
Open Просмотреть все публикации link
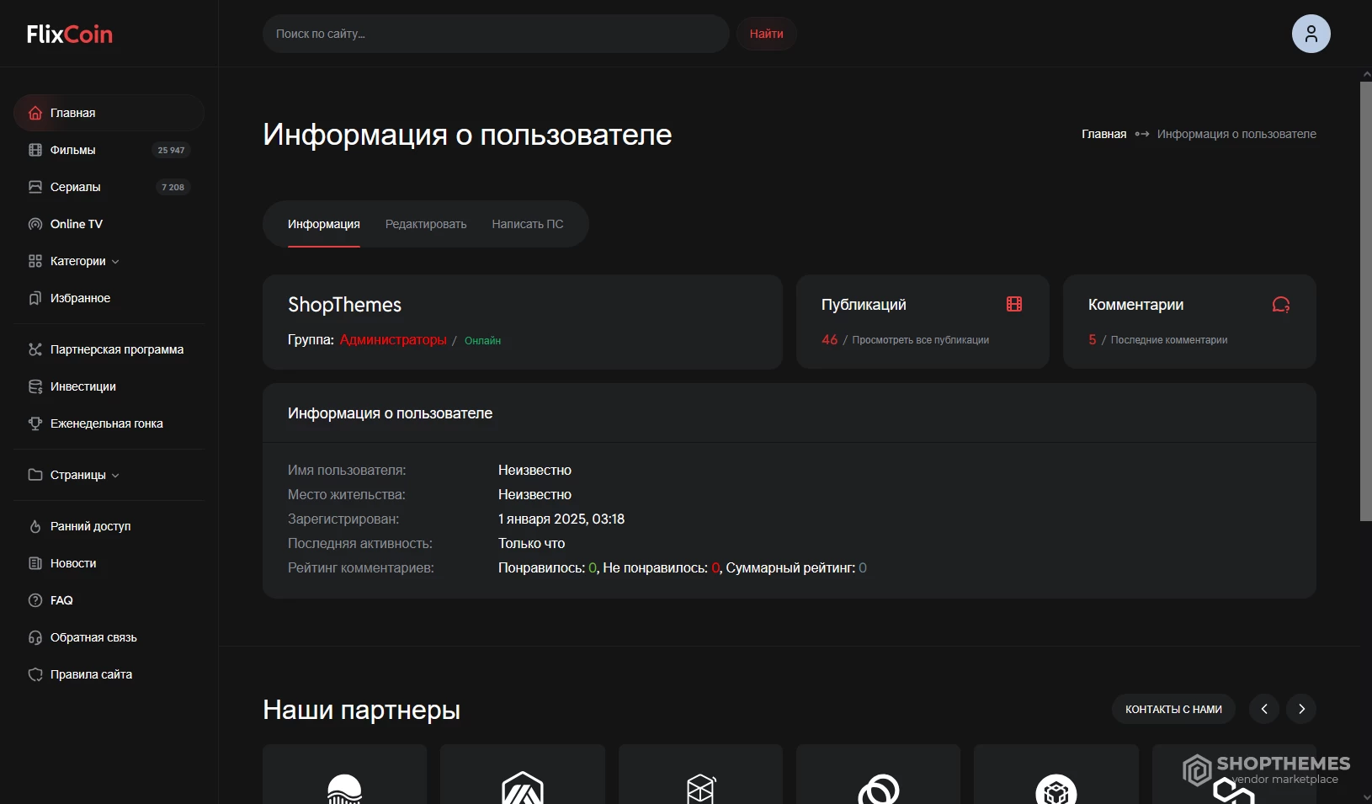pyautogui.click(x=920, y=340)
